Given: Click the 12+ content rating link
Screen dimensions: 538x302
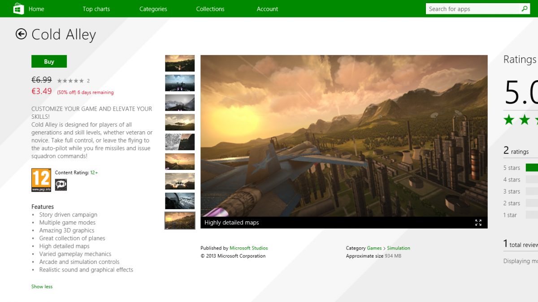Looking at the screenshot, I should click(94, 173).
